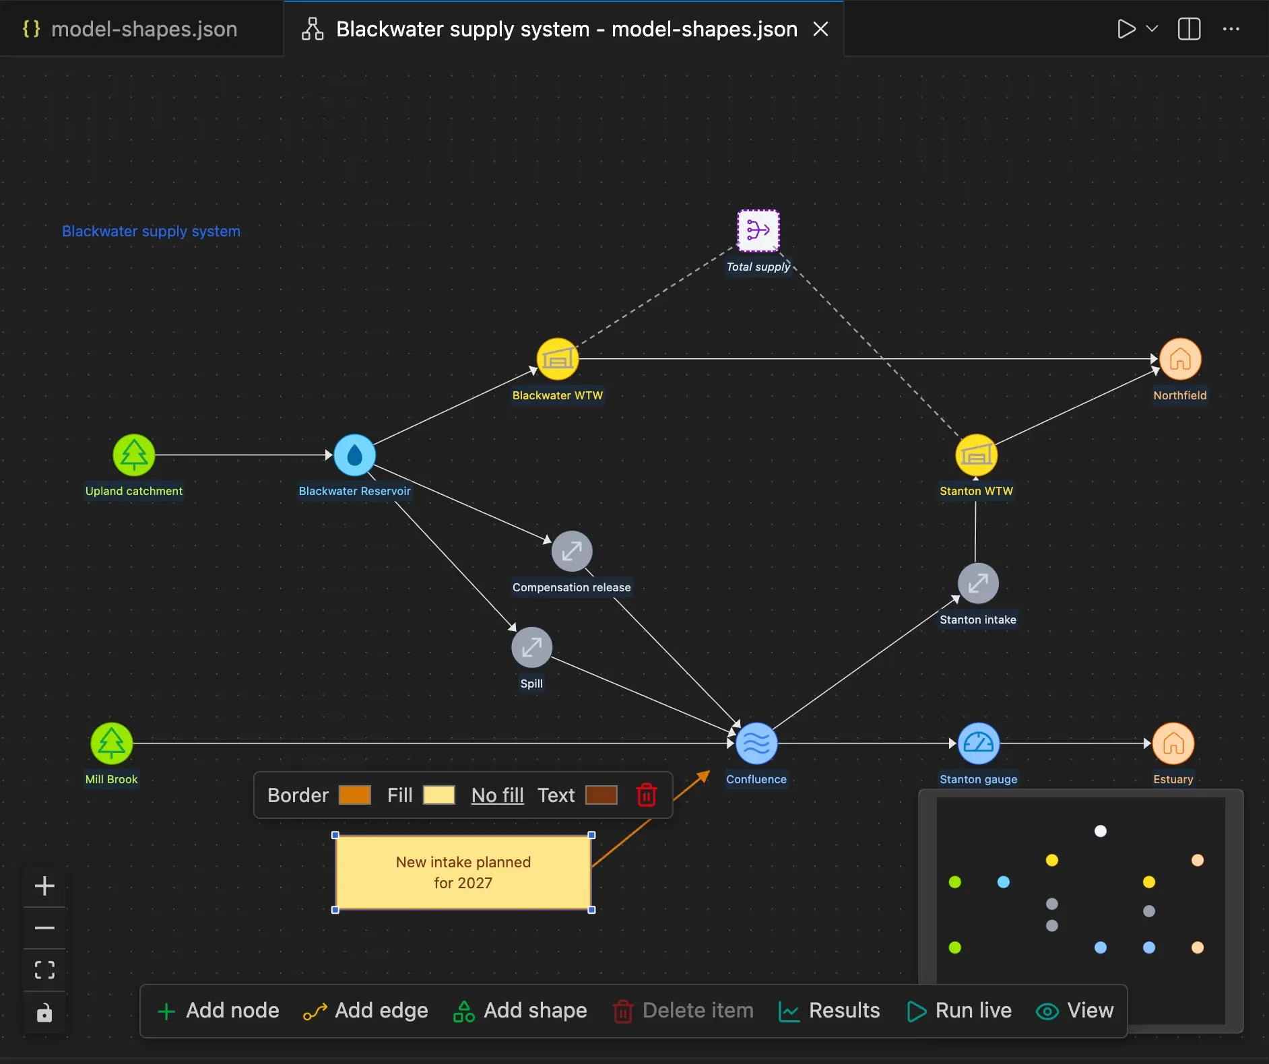This screenshot has width=1269, height=1064.
Task: Click the Stanton gauge label
Action: [979, 779]
